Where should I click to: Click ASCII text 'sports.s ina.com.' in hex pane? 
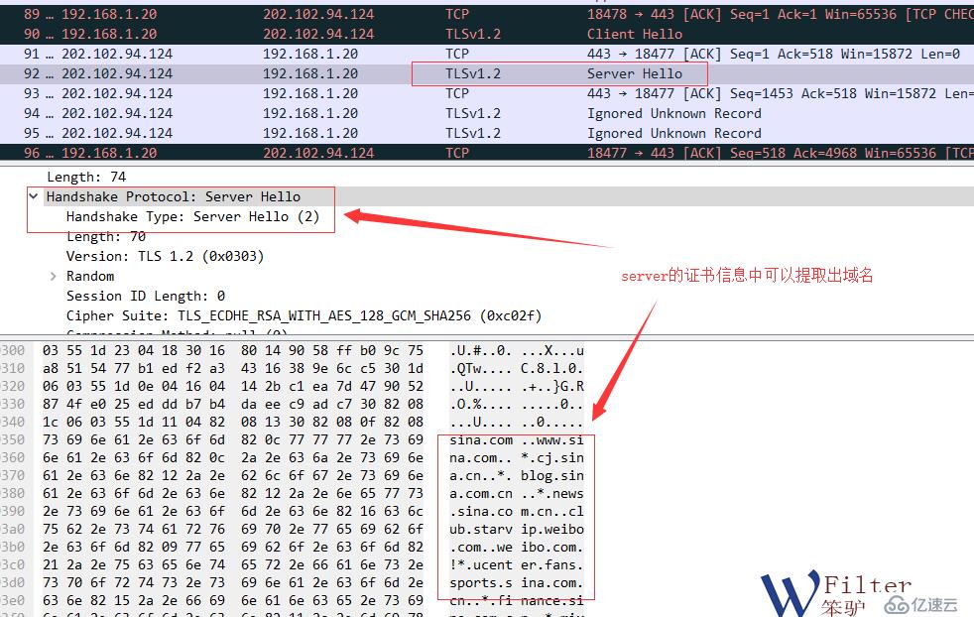[x=517, y=583]
